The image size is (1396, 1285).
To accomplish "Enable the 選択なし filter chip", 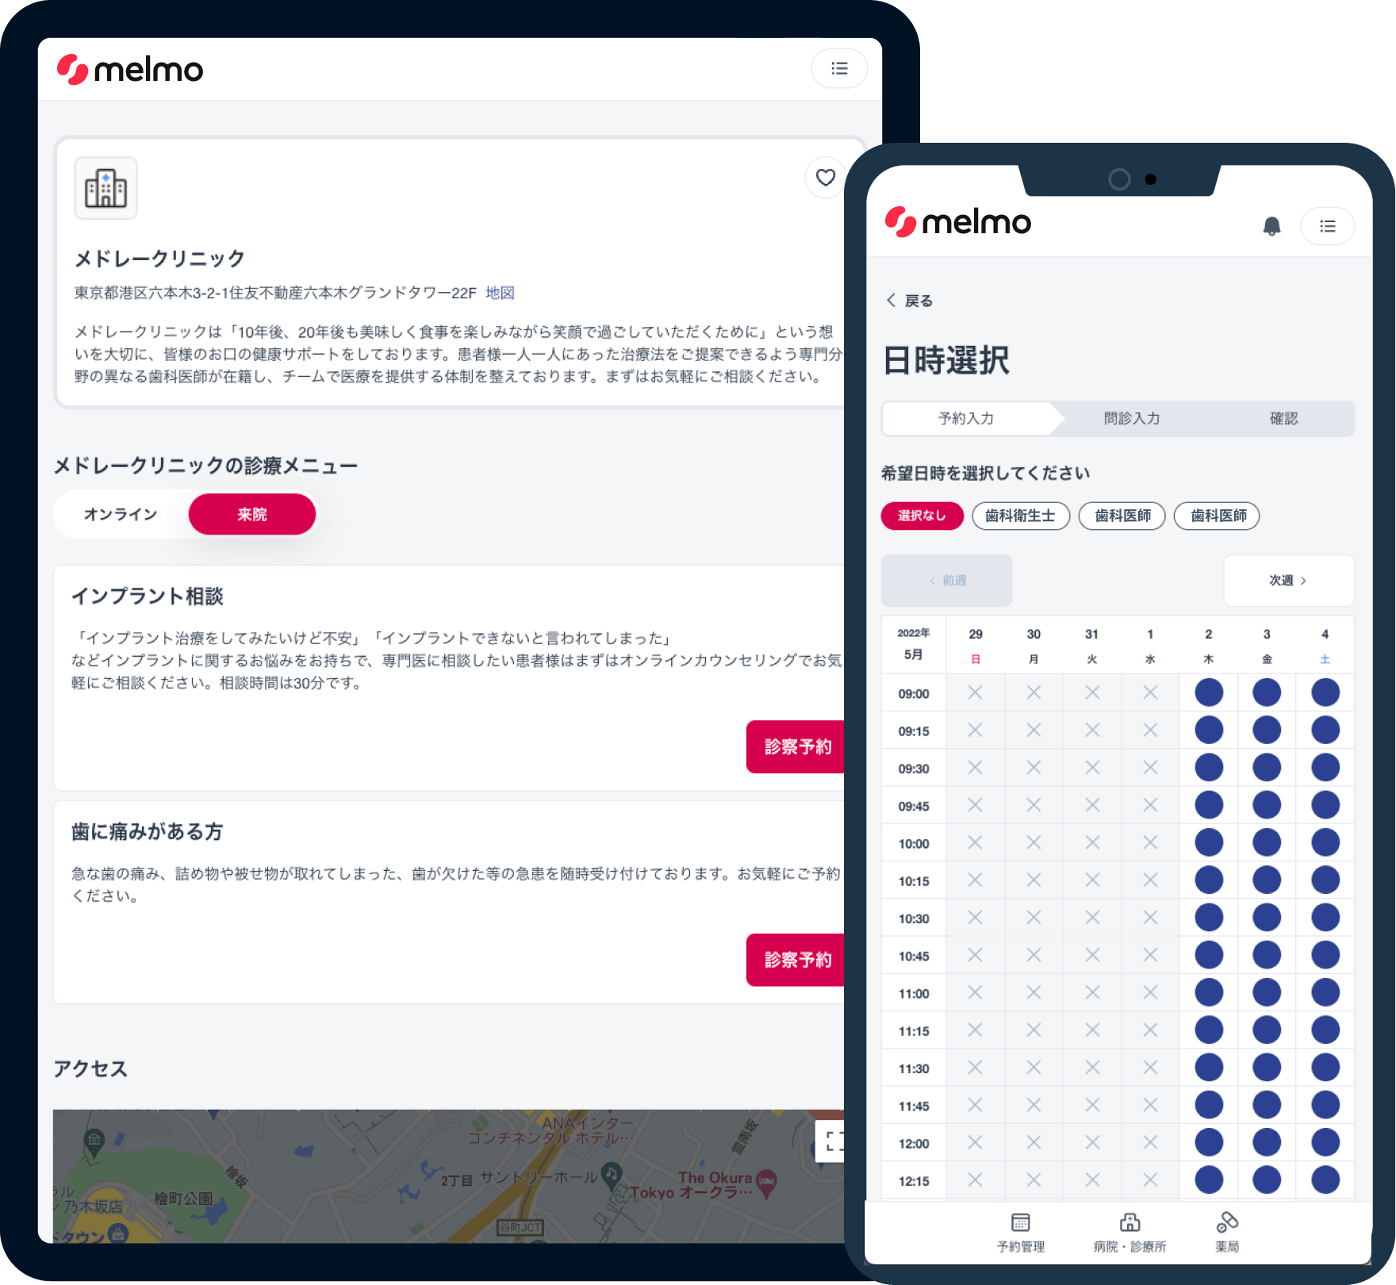I will (x=922, y=516).
